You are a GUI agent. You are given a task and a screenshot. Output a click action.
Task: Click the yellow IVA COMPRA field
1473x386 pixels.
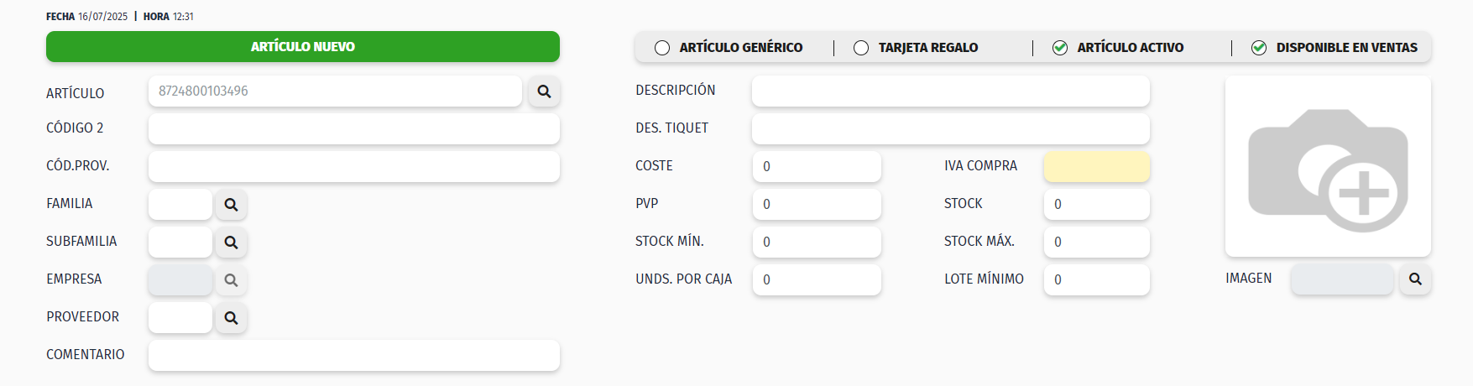(x=1096, y=167)
